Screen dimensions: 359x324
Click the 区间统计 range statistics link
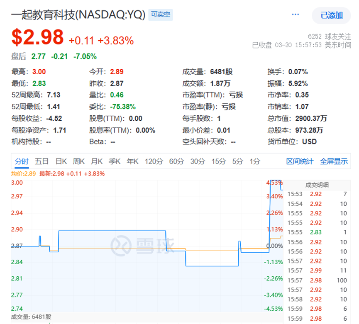(x=300, y=161)
